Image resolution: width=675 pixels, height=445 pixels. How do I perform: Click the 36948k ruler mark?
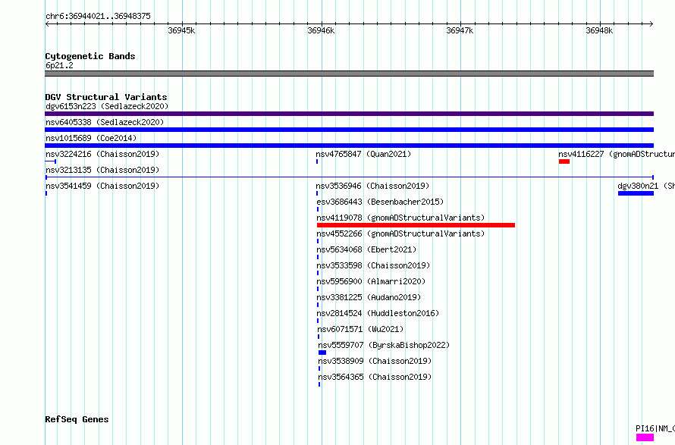click(599, 30)
